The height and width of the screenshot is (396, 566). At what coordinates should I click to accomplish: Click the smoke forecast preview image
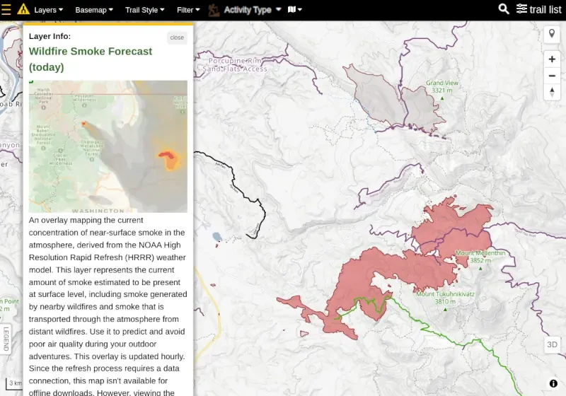pyautogui.click(x=108, y=146)
